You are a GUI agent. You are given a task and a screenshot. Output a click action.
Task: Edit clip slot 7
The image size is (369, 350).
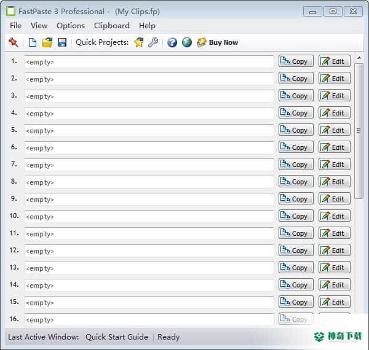coord(335,164)
